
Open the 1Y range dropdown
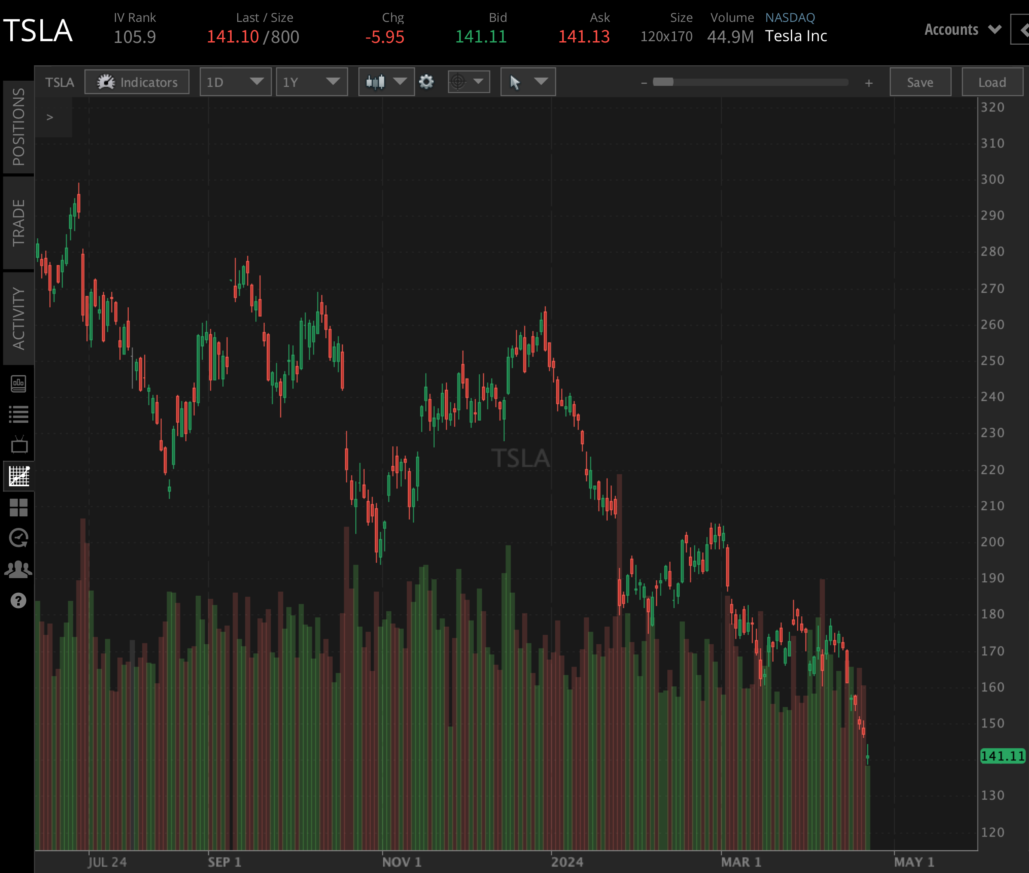pos(312,82)
